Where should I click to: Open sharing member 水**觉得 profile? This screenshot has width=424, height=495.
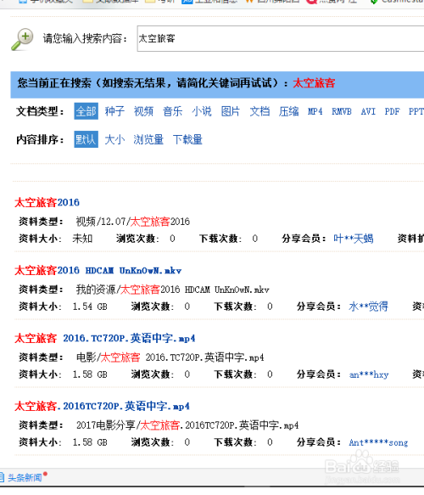click(x=368, y=307)
